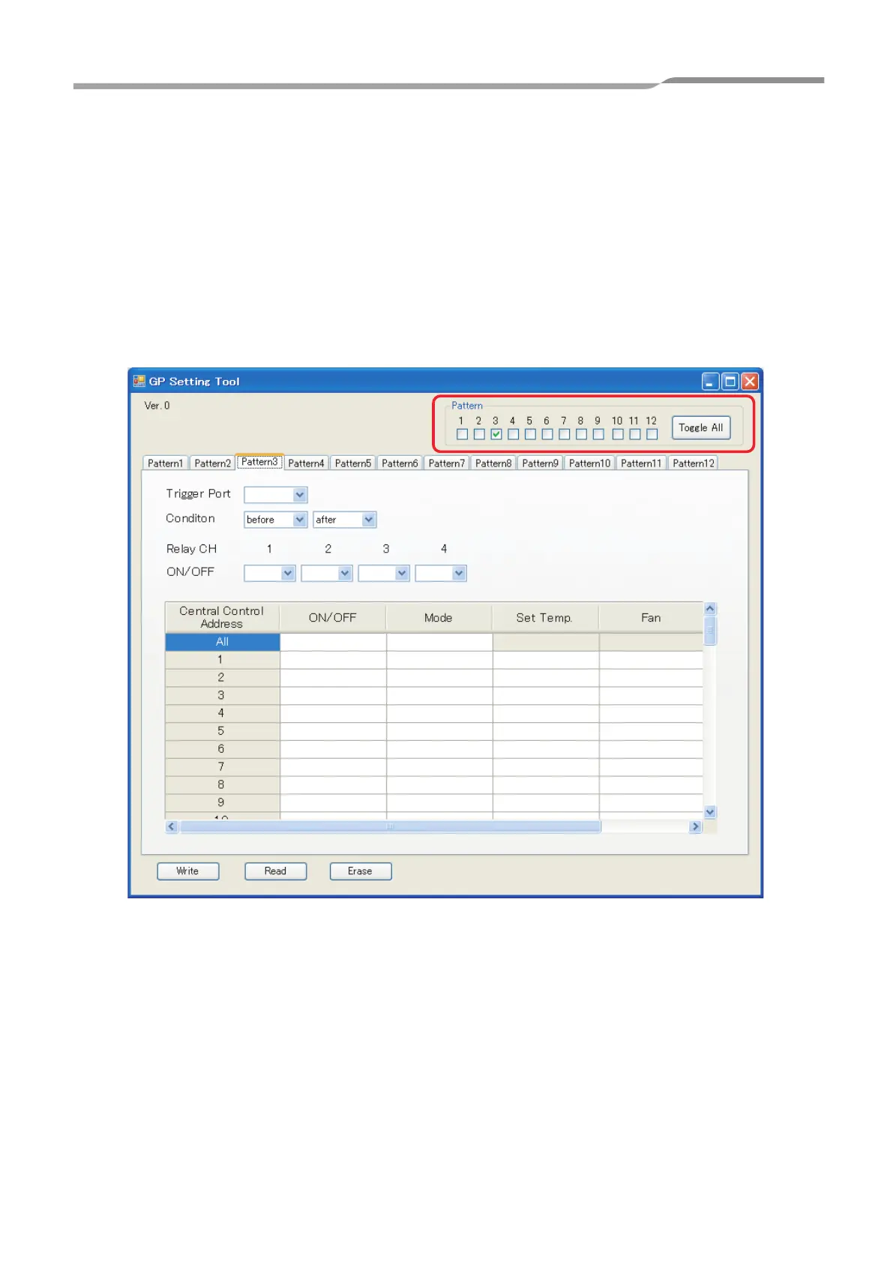The image size is (893, 1262).
Task: Open the Pattern11 tab
Action: click(x=641, y=463)
